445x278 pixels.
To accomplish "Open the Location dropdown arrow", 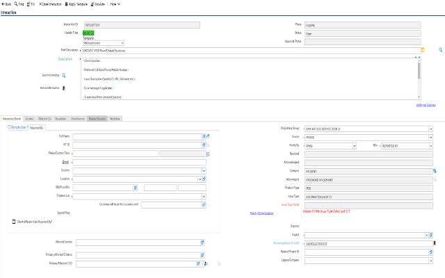I will 200,179.
